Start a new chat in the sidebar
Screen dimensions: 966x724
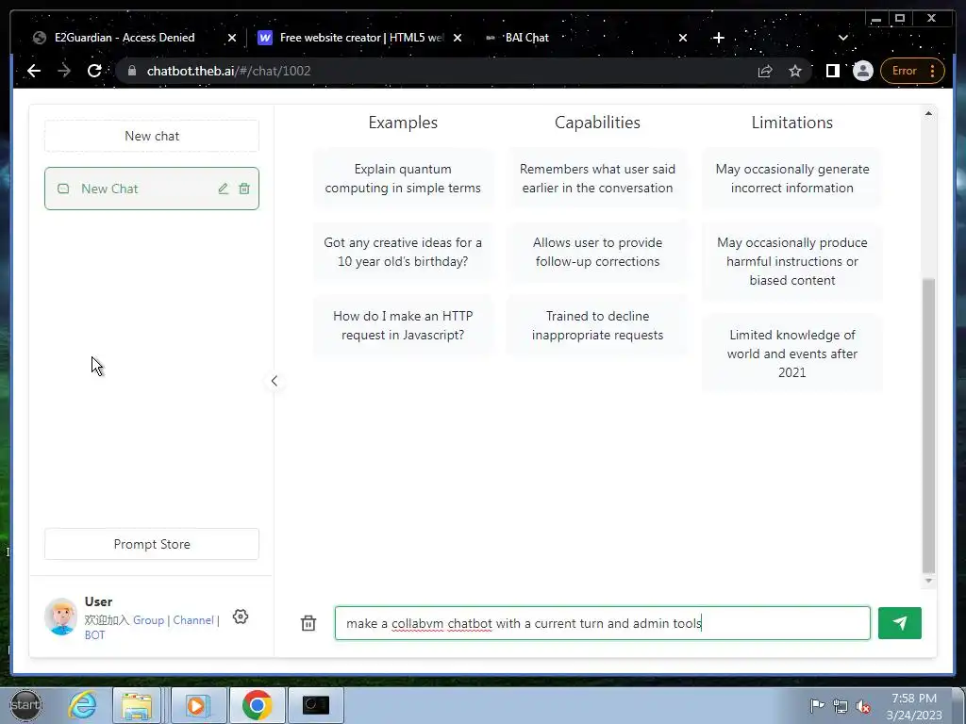152,136
